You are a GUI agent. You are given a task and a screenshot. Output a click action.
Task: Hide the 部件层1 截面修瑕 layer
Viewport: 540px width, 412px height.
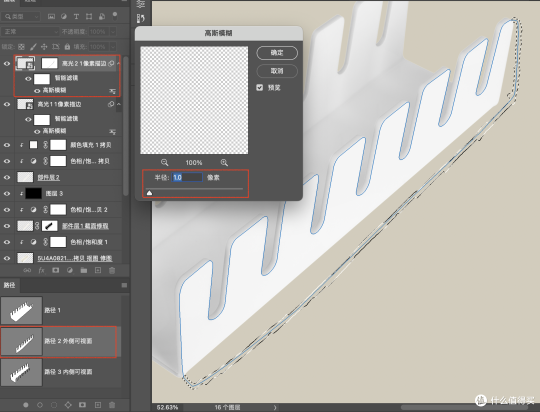pyautogui.click(x=7, y=226)
